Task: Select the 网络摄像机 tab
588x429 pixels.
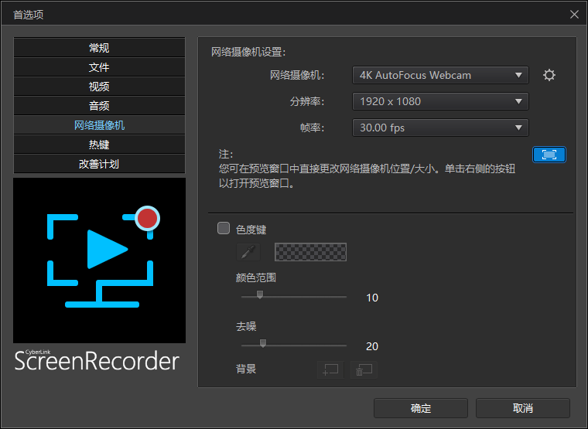Action: (x=99, y=125)
